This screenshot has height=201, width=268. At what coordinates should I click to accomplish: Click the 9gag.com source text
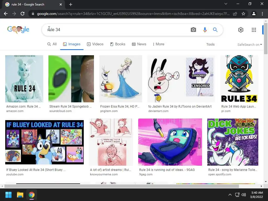coord(146,175)
